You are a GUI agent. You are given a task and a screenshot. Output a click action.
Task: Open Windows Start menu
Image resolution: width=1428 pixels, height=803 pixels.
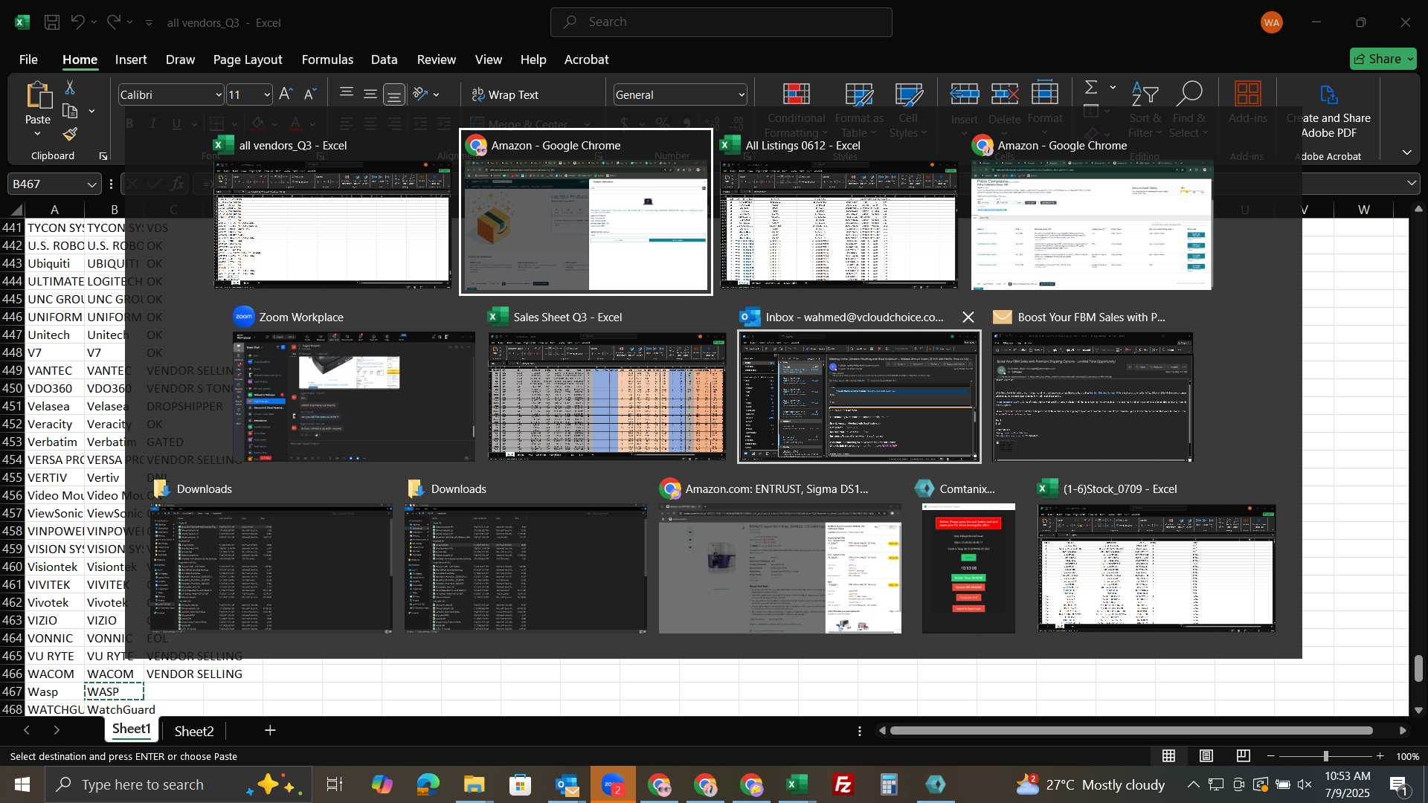[22, 784]
